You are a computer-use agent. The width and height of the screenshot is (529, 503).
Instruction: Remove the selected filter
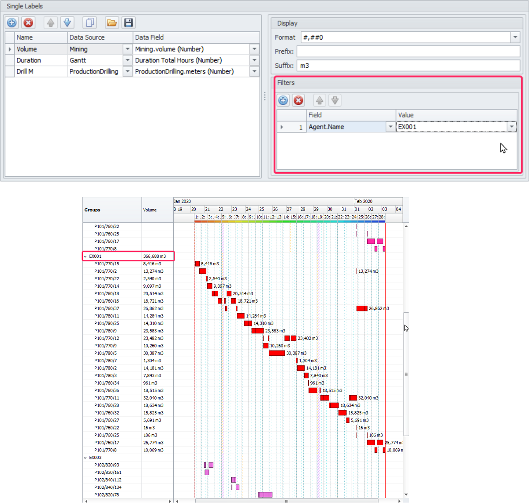[x=298, y=100]
